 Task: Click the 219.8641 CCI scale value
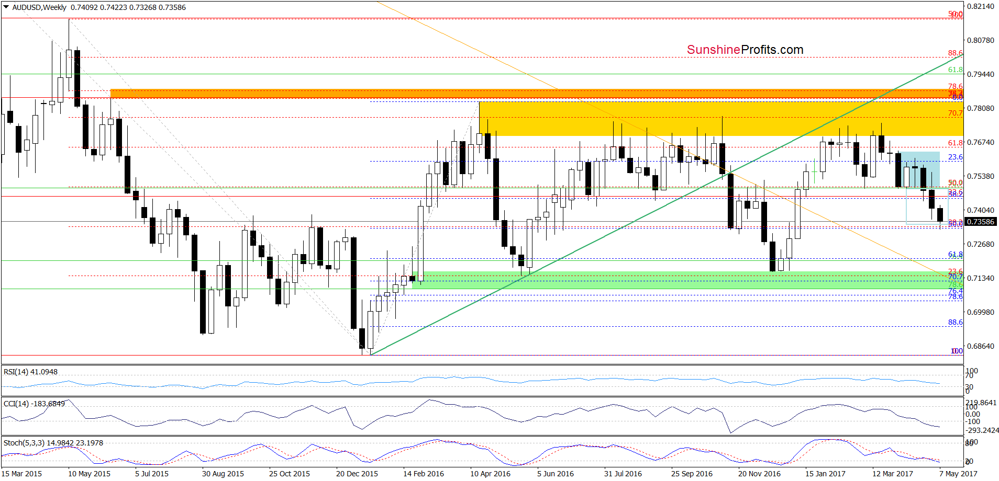pyautogui.click(x=982, y=403)
